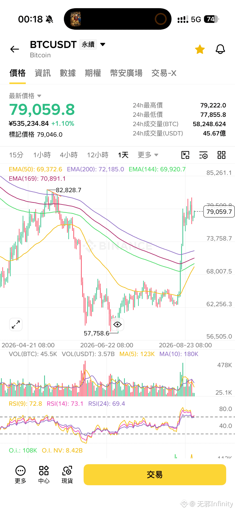Viewport: 235px width, 511px height.
Task: Tap the Dynamic Island app thumbnail
Action: tap(76, 19)
